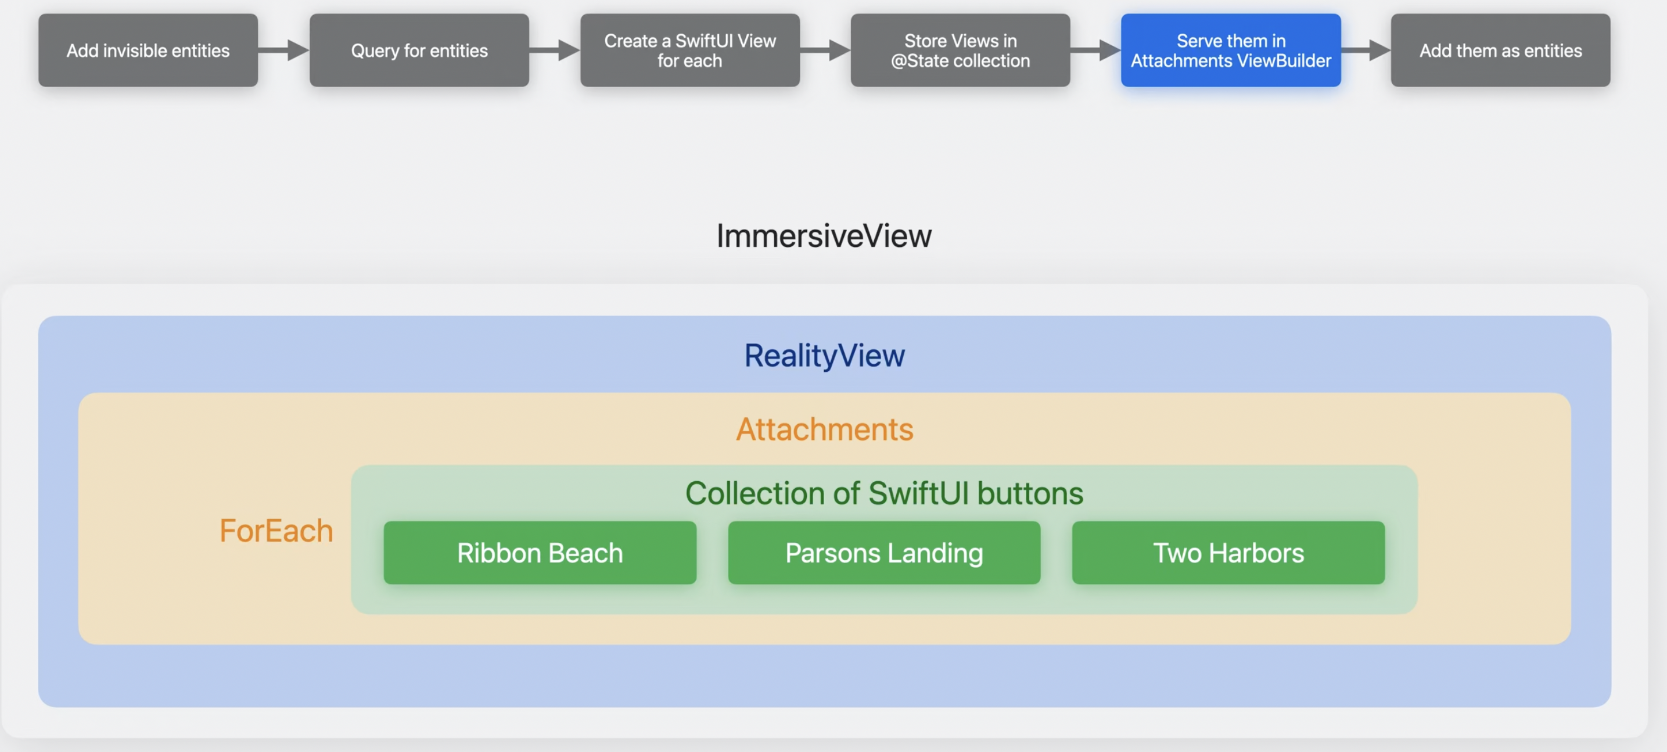Click the ForEach label
The image size is (1667, 752).
click(276, 531)
